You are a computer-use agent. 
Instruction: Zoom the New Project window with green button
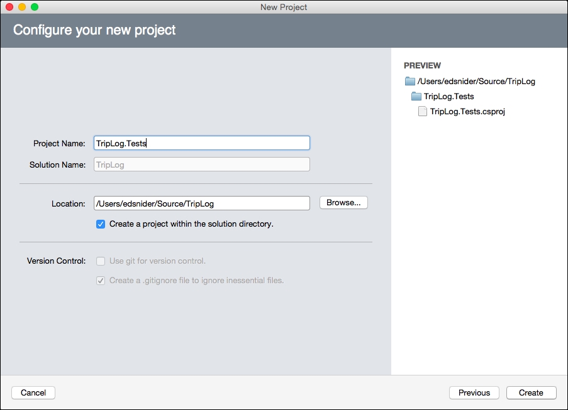point(35,7)
